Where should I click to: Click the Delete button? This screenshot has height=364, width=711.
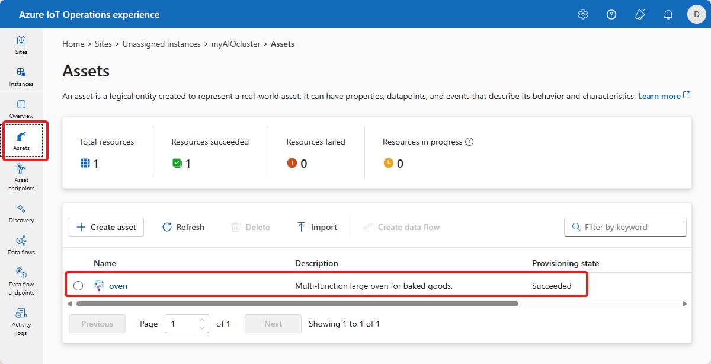coord(250,227)
